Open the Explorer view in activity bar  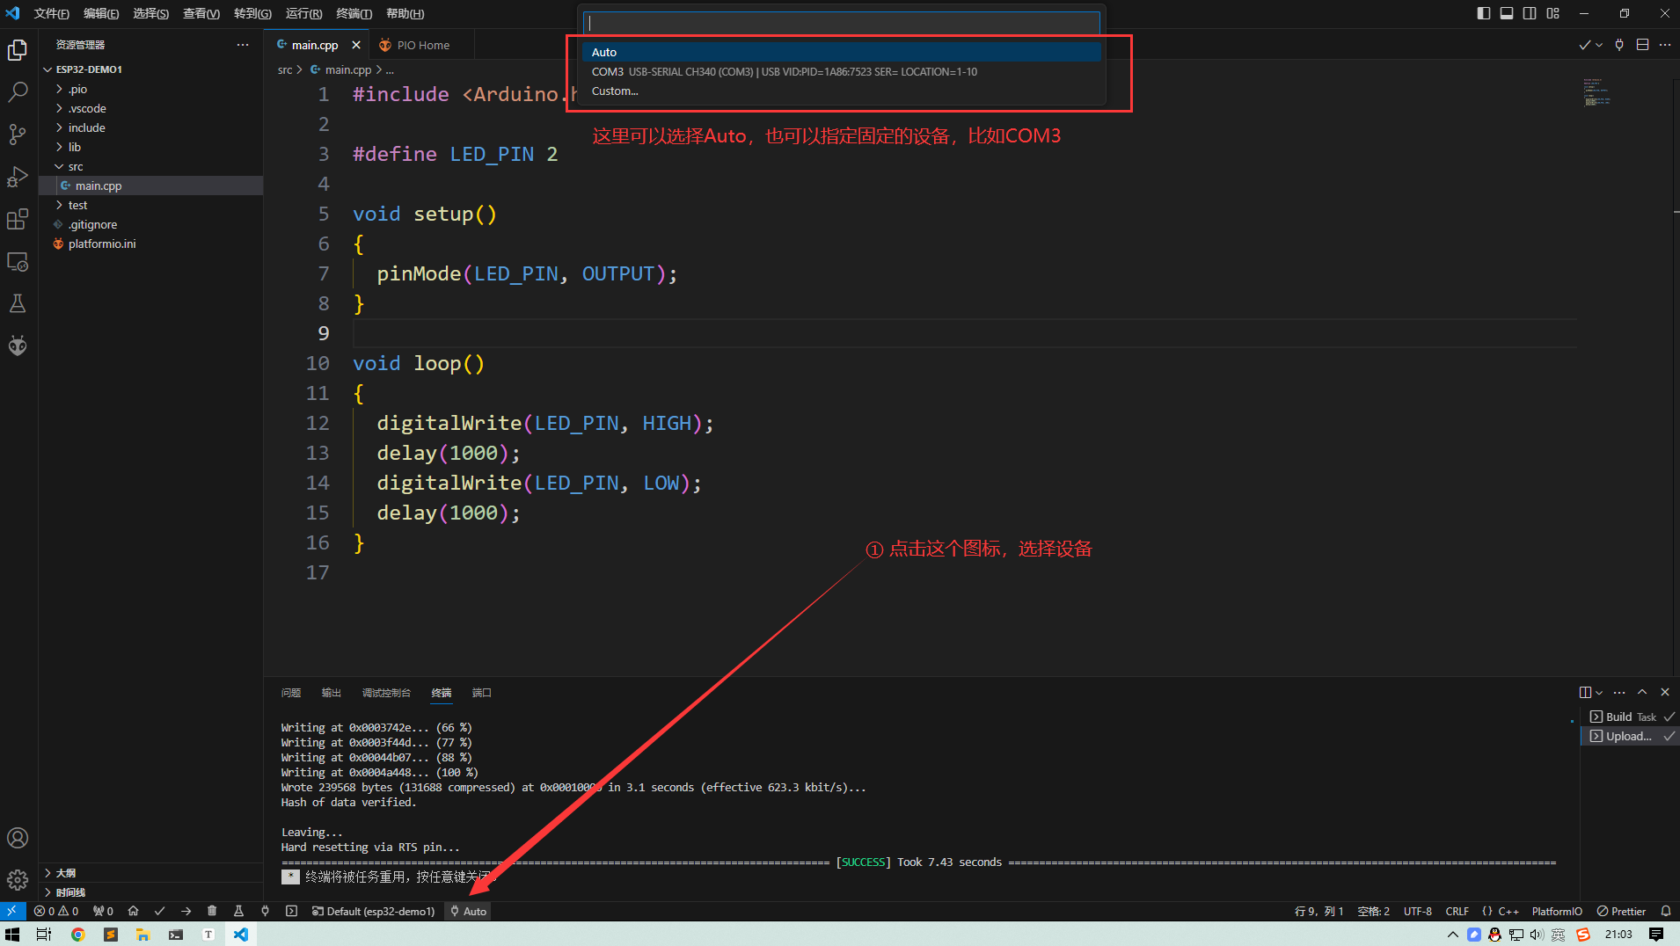click(x=18, y=50)
